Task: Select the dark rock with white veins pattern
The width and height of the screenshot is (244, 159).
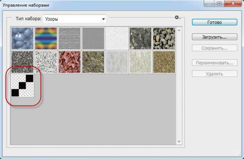Action: point(140,39)
